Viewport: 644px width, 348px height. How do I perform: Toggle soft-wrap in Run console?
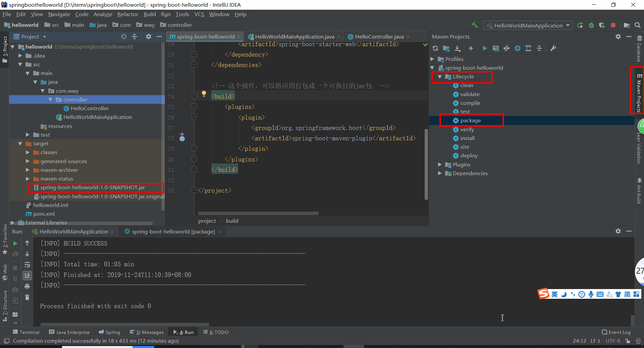(27, 265)
